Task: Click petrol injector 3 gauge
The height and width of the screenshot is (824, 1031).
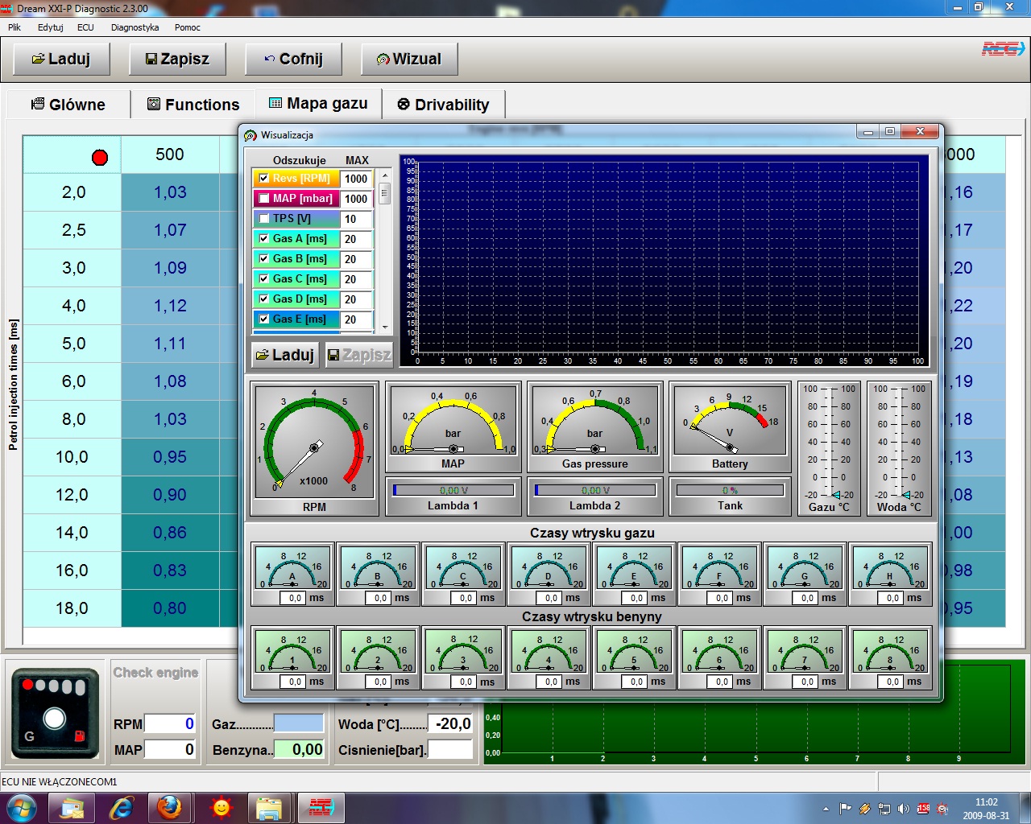Action: 464,658
